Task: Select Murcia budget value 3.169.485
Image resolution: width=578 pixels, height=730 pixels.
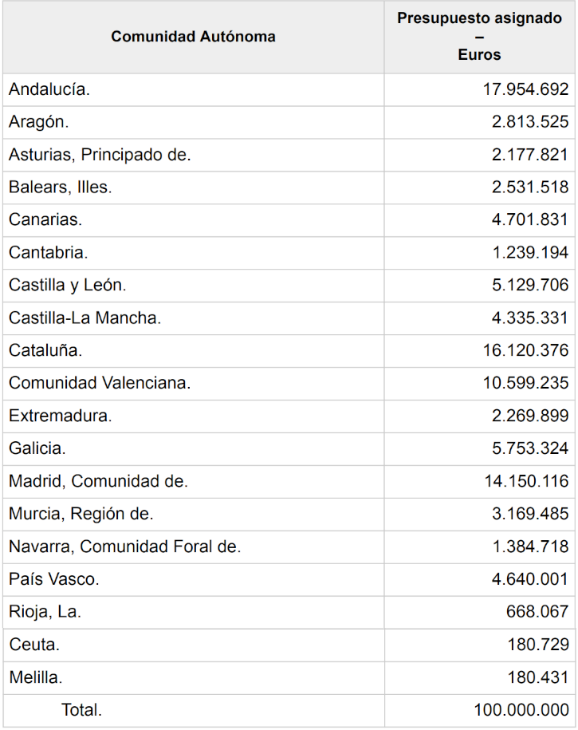Action: 530,514
